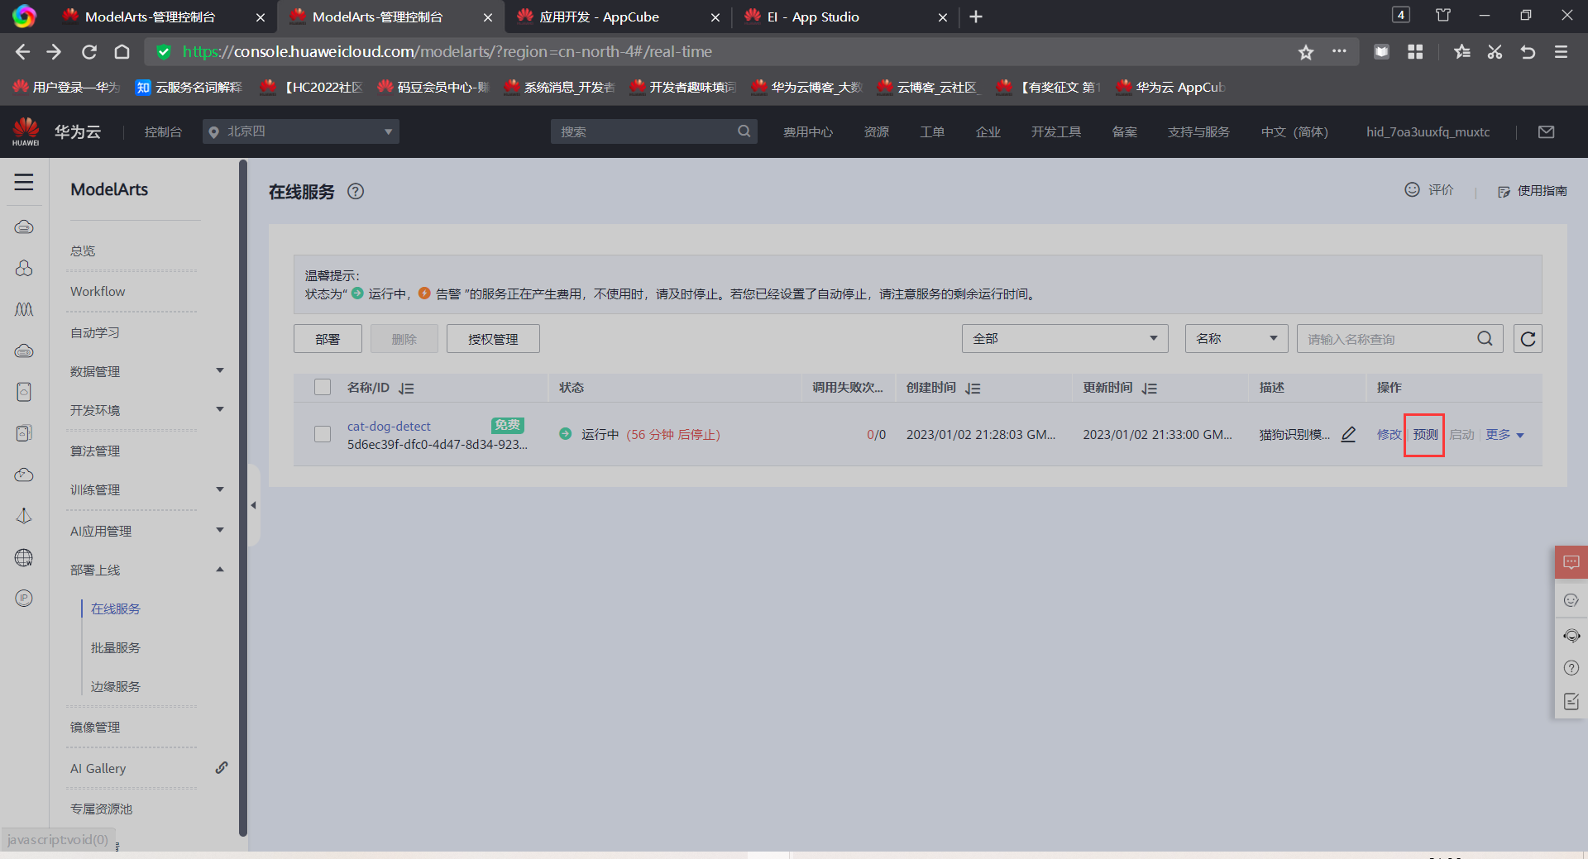Open 自动学习 in the sidebar
The height and width of the screenshot is (859, 1588).
point(95,332)
